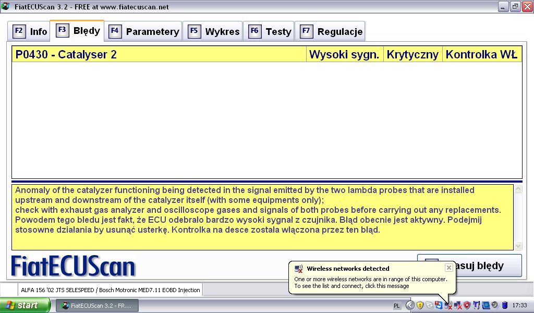The height and width of the screenshot is (313, 534).
Task: Click the ALFA 156 Bosch Motronic status text
Action: tap(111, 290)
